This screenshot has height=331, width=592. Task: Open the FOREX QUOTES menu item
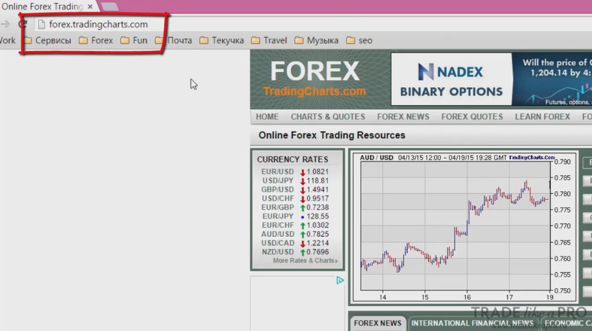coord(472,117)
